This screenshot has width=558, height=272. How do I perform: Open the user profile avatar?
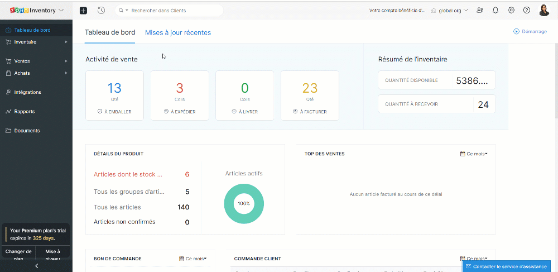point(544,10)
